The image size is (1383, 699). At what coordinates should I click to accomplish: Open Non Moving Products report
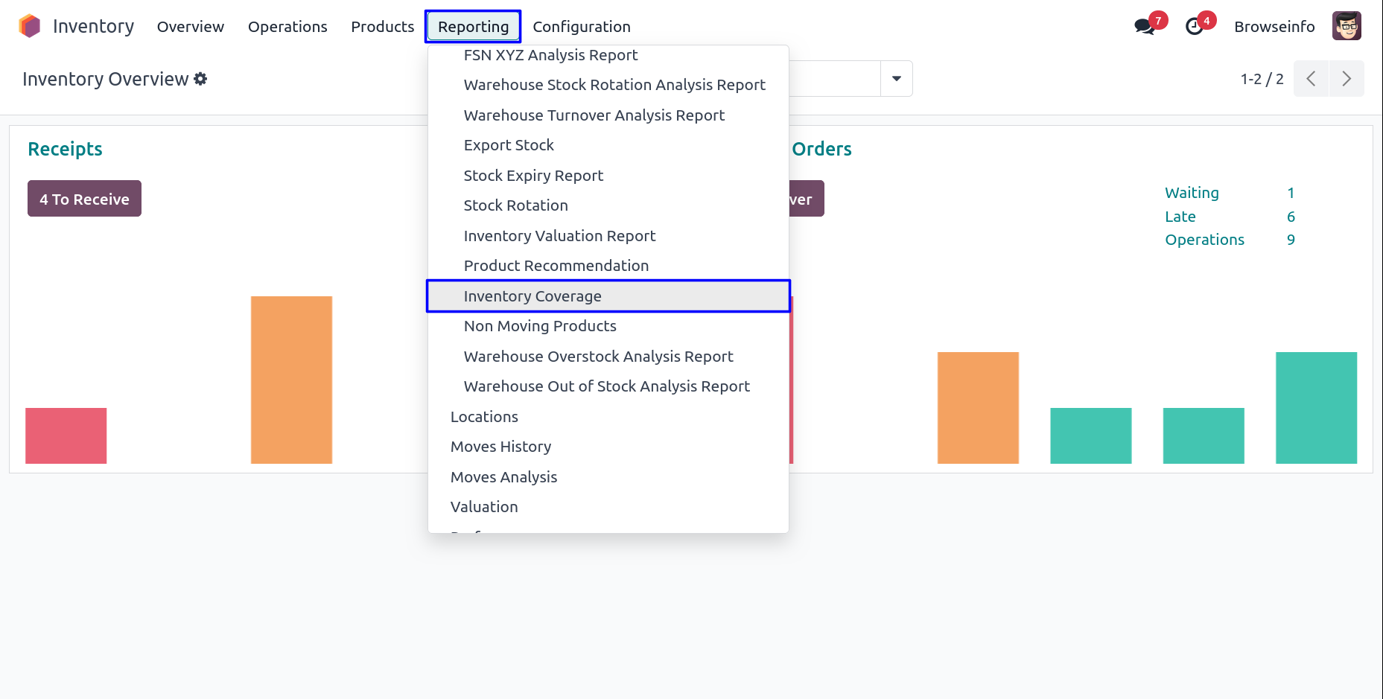click(540, 326)
